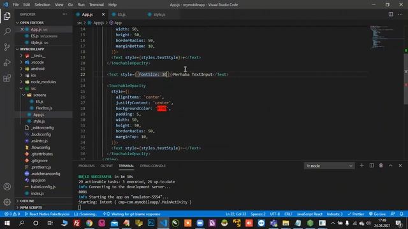The width and height of the screenshot is (408, 229).
Task: Open index.js in the explorer
Action: pos(37,193)
